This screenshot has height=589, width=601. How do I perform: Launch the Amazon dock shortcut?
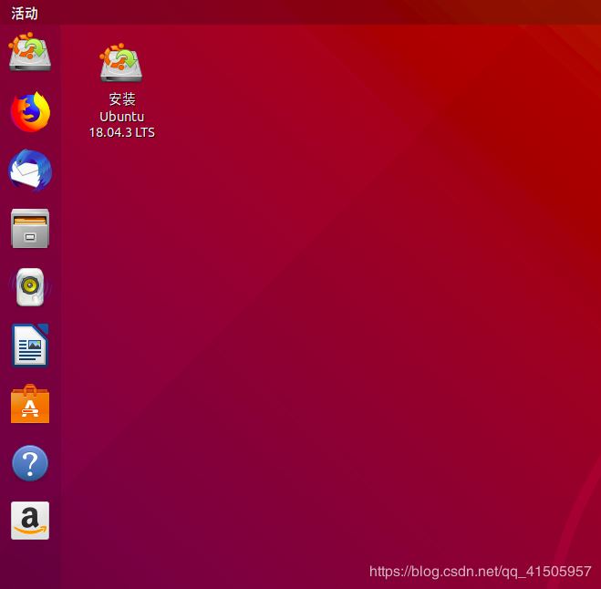tap(30, 521)
